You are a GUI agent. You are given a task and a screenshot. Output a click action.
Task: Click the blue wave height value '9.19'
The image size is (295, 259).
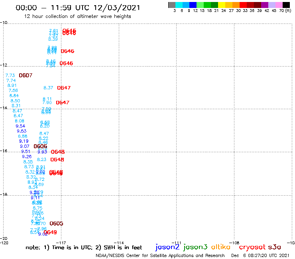[x=24, y=141]
